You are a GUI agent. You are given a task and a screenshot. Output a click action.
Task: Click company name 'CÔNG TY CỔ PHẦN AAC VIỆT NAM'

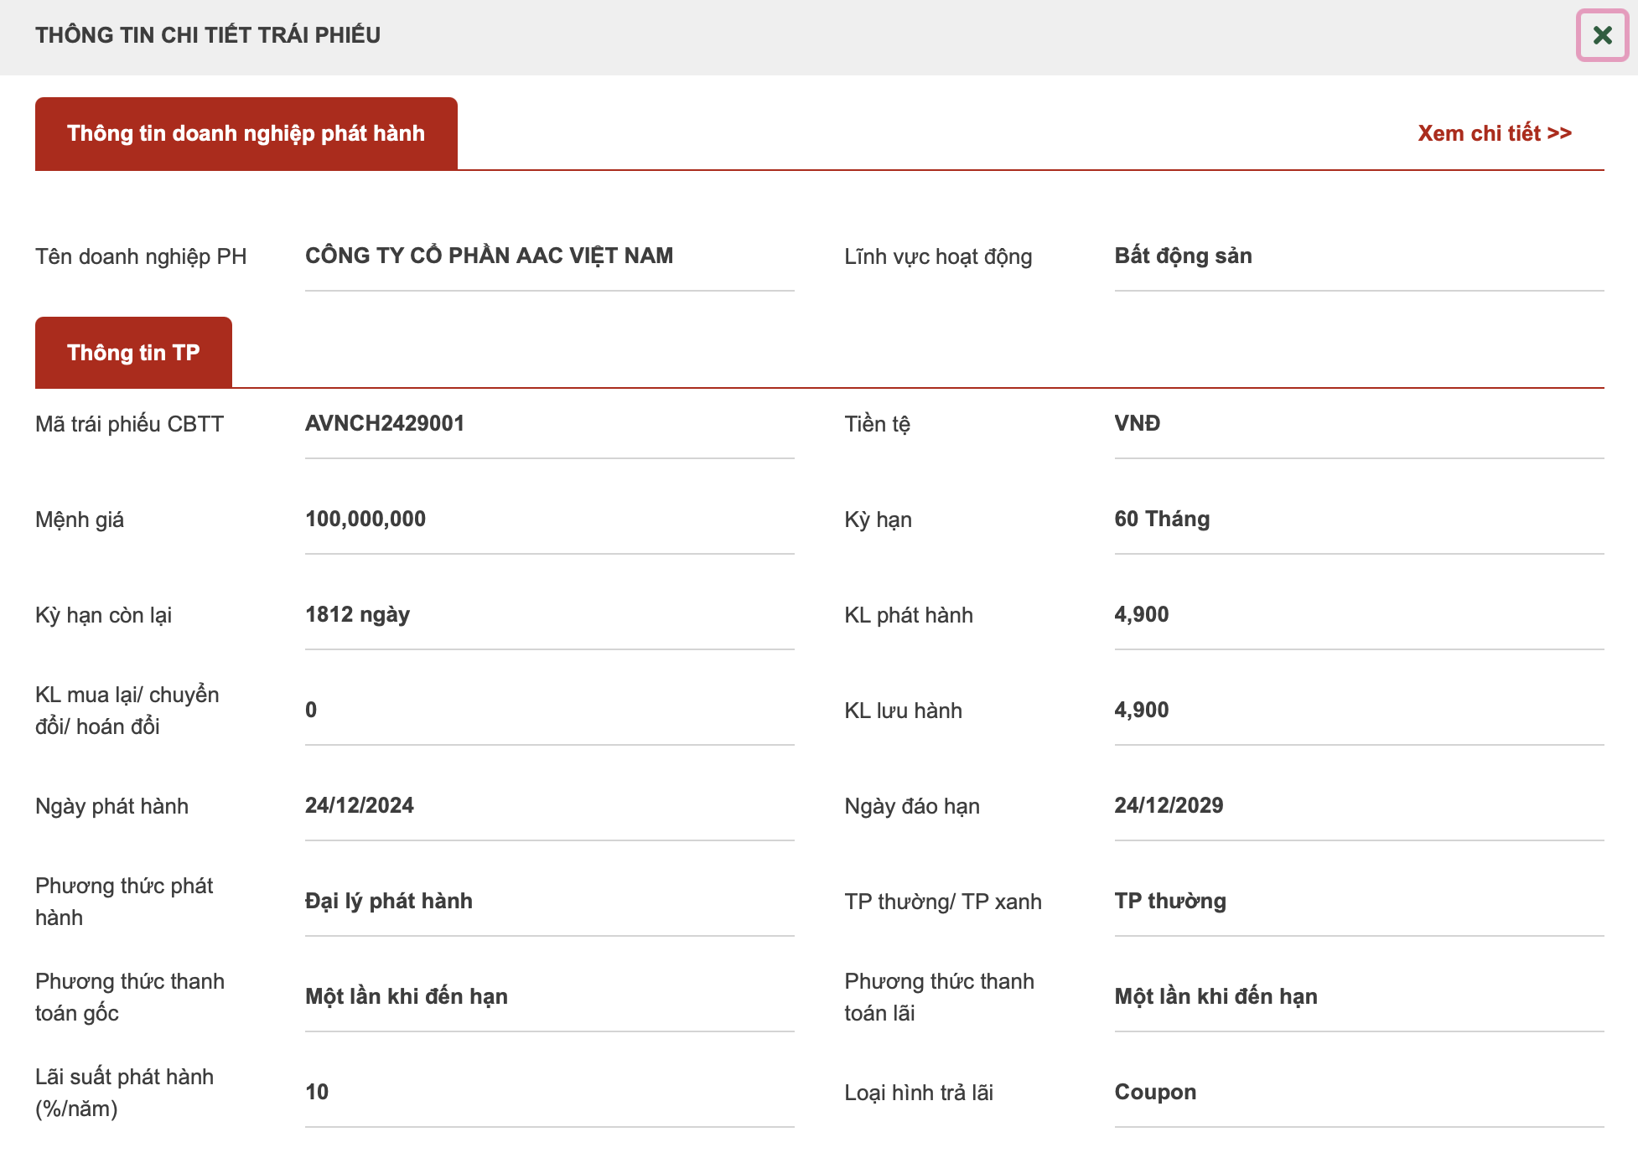[489, 256]
